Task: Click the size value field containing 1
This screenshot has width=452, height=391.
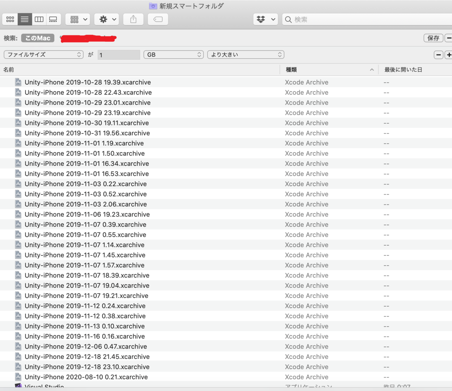Action: point(119,55)
